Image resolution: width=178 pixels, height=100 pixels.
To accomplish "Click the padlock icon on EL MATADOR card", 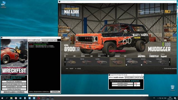I will [126, 65].
